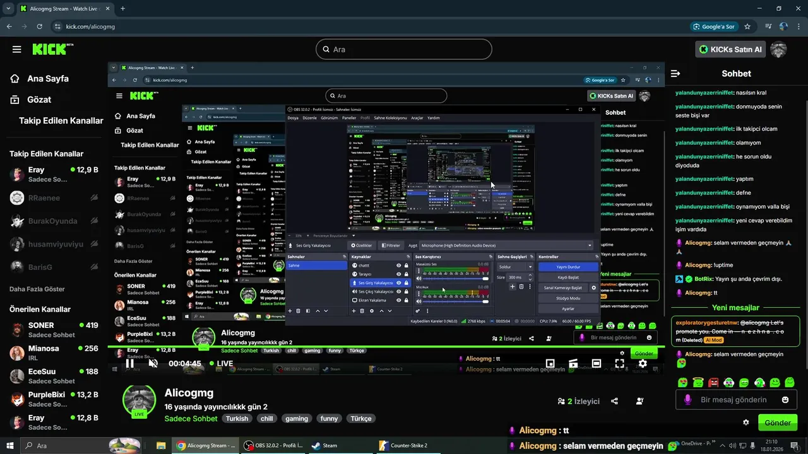Go to Ana Sayfa in Kick sidebar
This screenshot has width=808, height=454.
(x=40, y=79)
